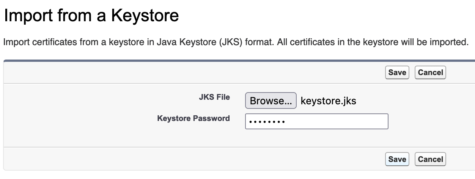
Task: Click the Import from a Keystore heading
Action: coord(91,16)
